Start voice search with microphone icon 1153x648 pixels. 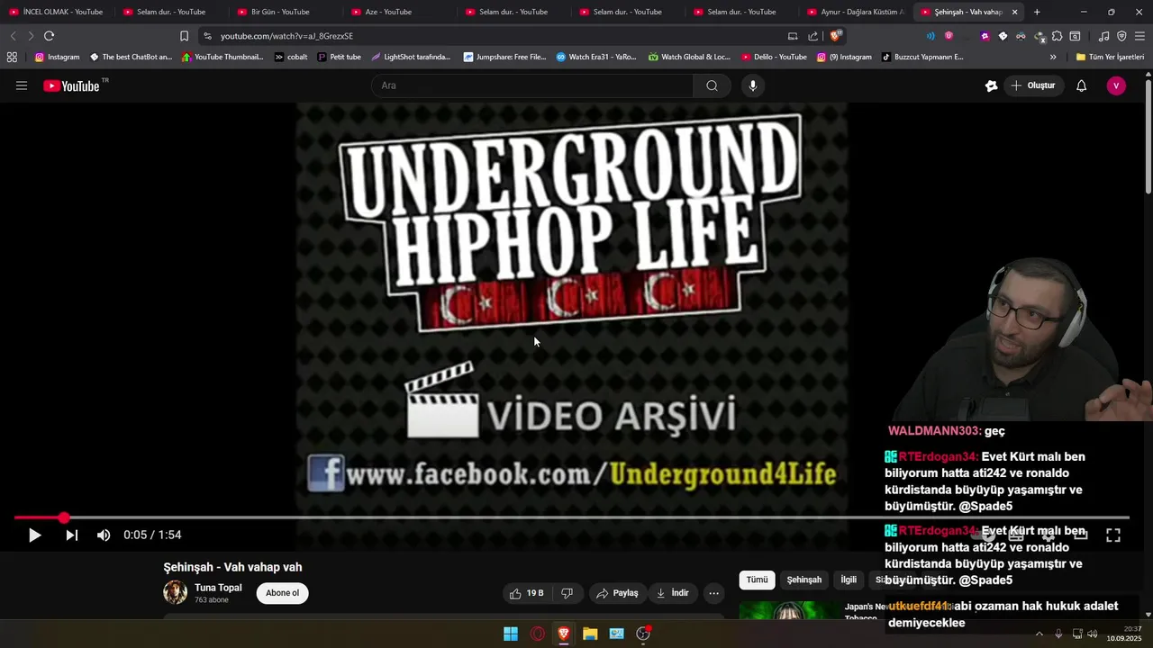pyautogui.click(x=753, y=85)
